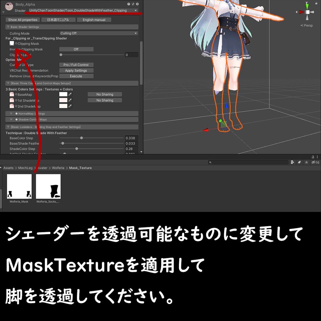Click the scene gizmo X axis cone
The image size is (321, 321).
pos(302,12)
